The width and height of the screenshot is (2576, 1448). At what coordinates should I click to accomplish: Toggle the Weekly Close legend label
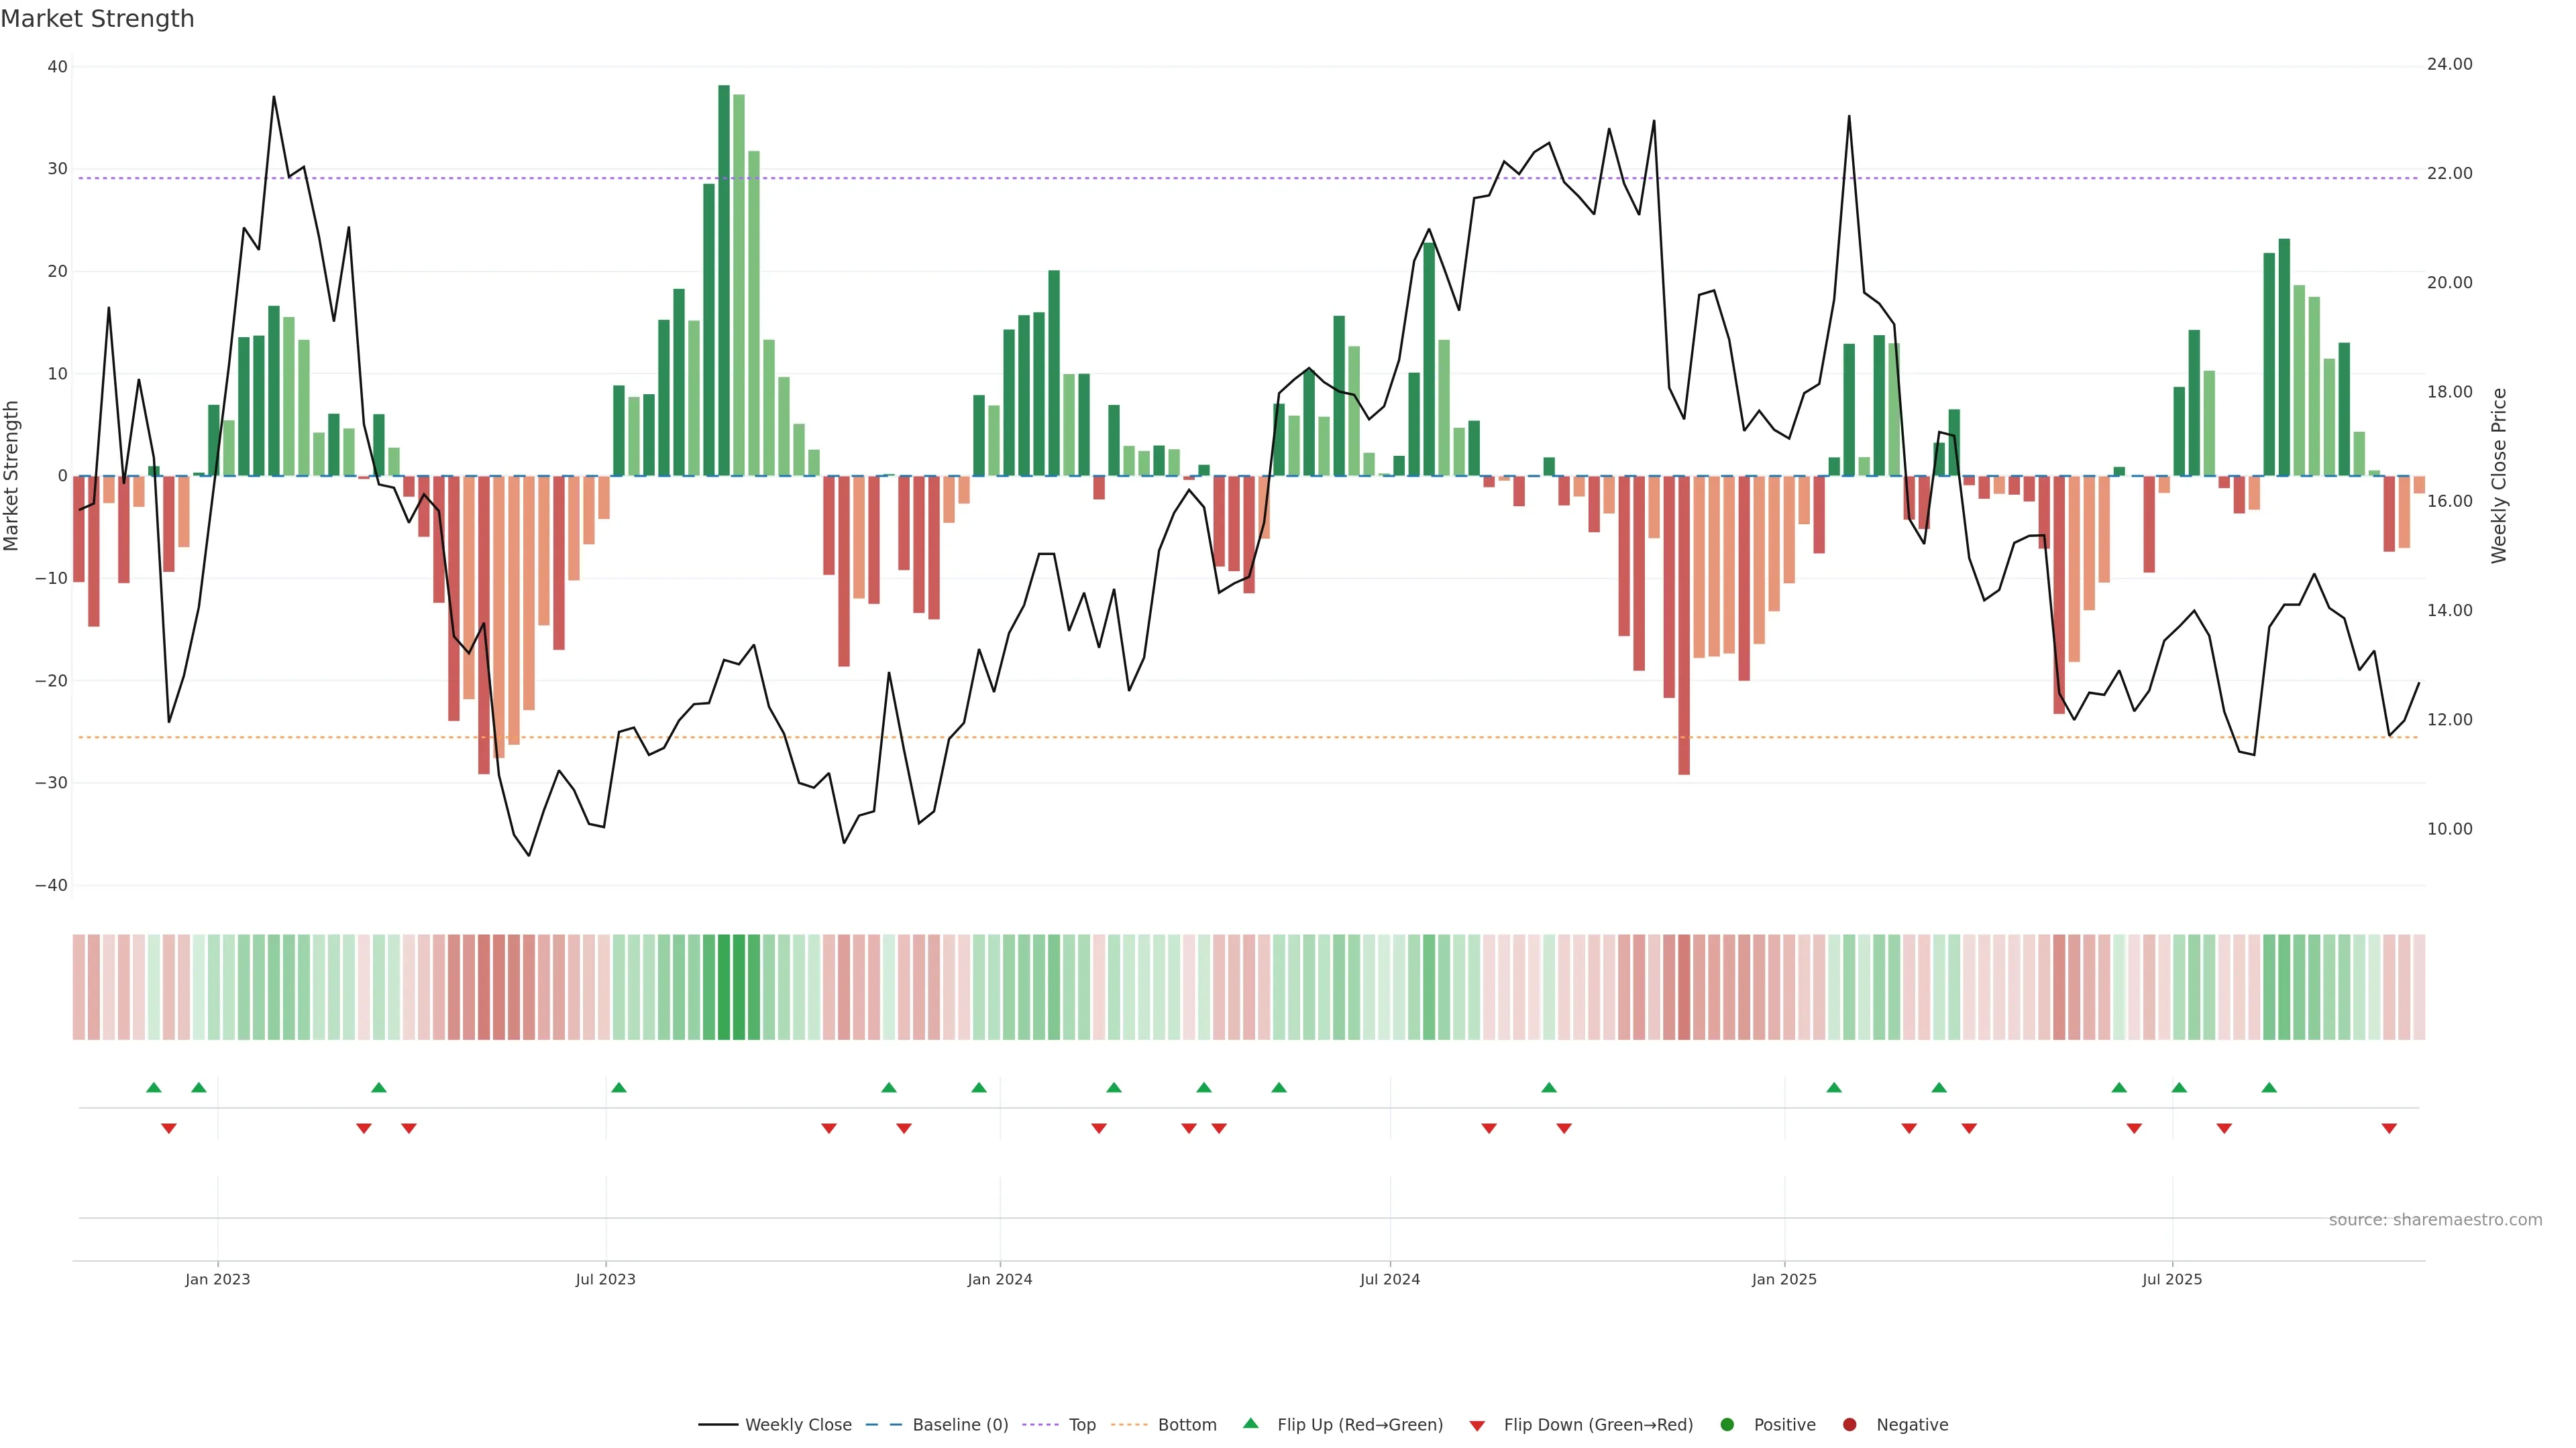point(798,1425)
